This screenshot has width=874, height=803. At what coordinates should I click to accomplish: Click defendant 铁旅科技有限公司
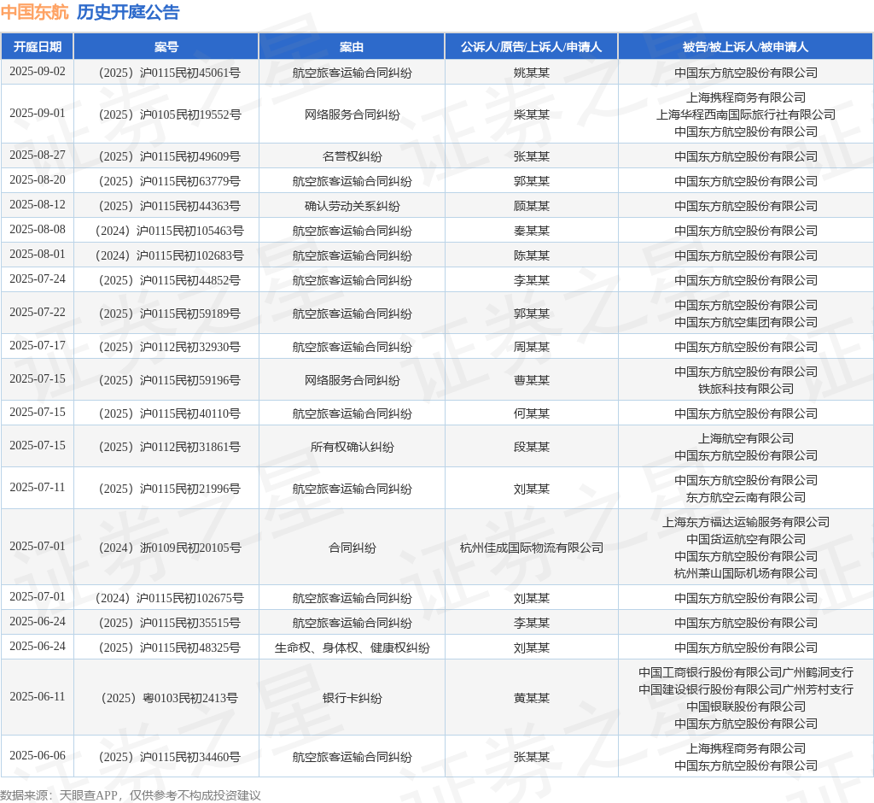[746, 389]
